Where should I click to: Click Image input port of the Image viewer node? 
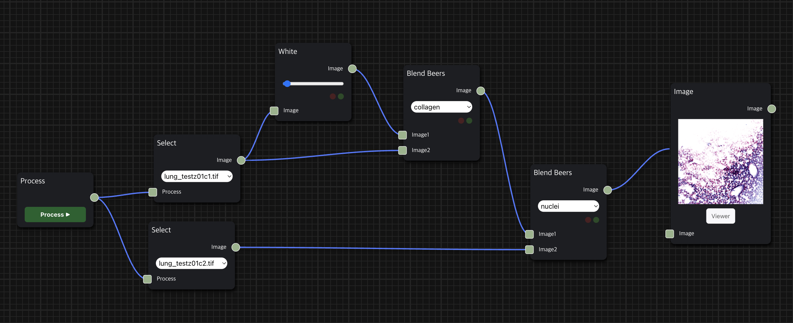[x=670, y=234]
